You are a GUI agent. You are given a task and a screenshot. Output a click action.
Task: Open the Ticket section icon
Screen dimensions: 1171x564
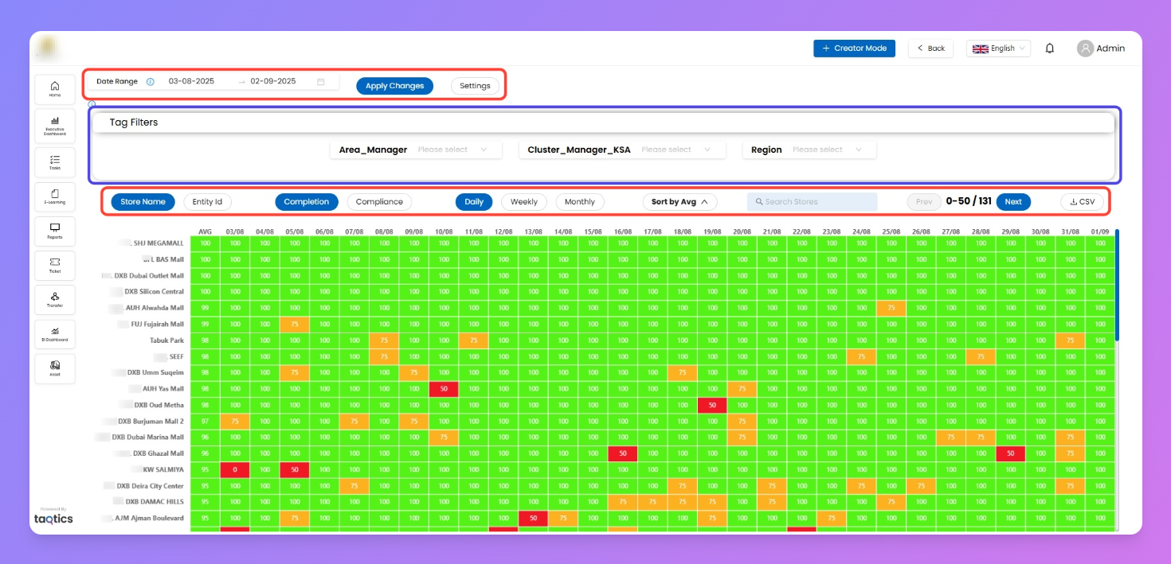coord(55,265)
